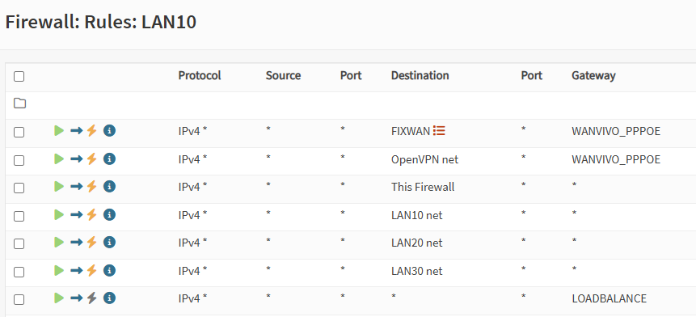Select checkbox for LOADBALANCE rule row
This screenshot has height=317, width=696.
coord(19,300)
